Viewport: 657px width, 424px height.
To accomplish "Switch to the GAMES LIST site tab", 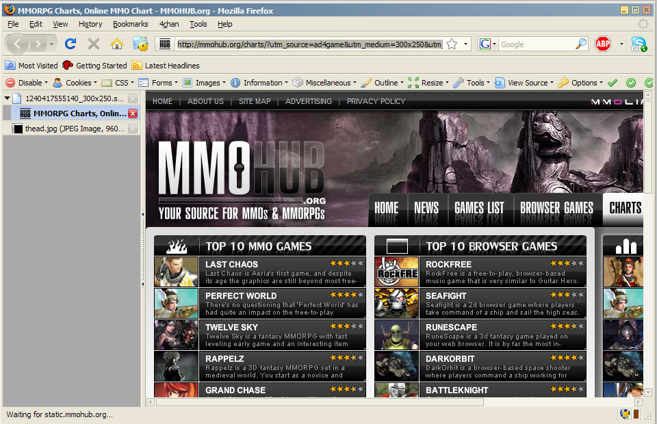I will [479, 208].
